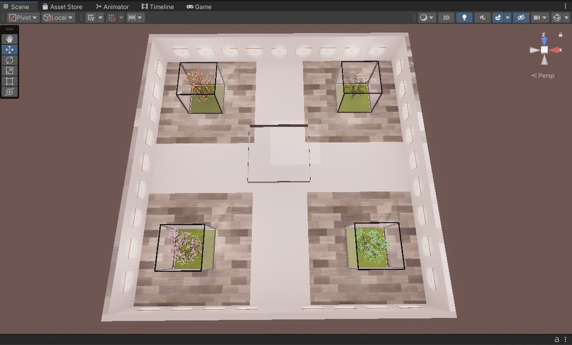Toggle scene lighting
Screen dimensions: 572x345
tap(464, 17)
